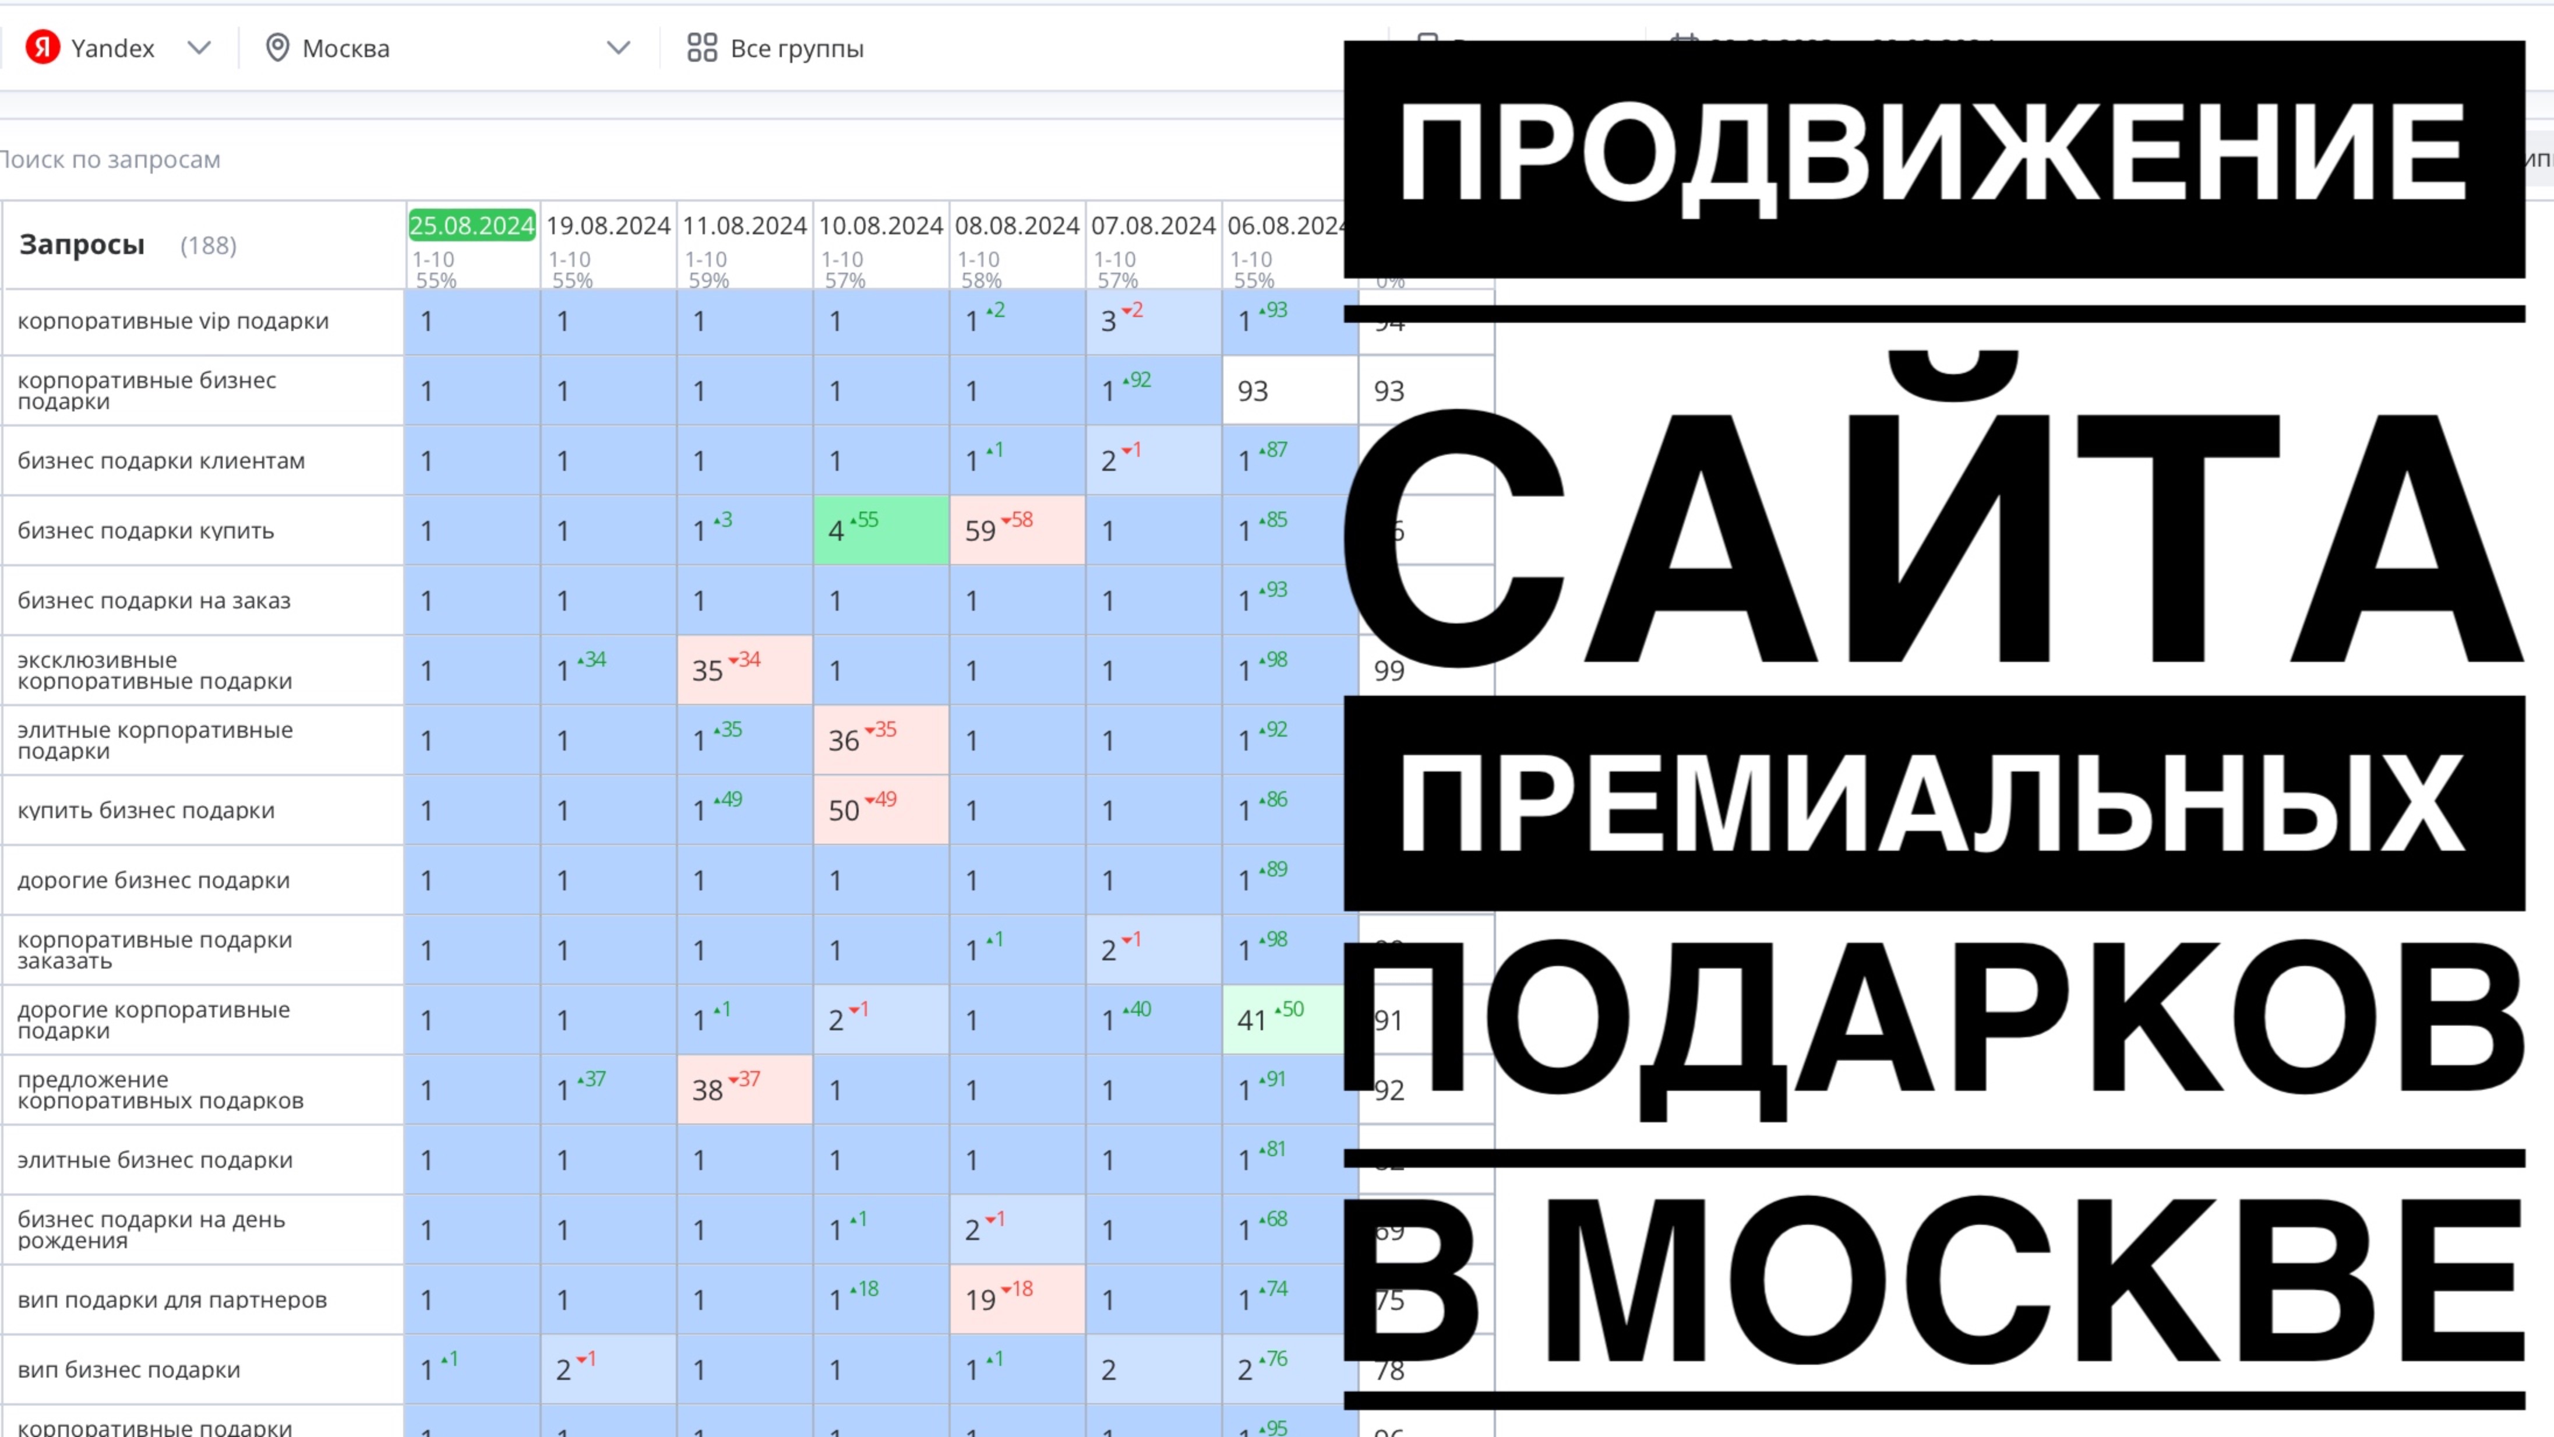Click query бизнес подарки на день рождения
This screenshot has width=2554, height=1437.
coord(151,1230)
